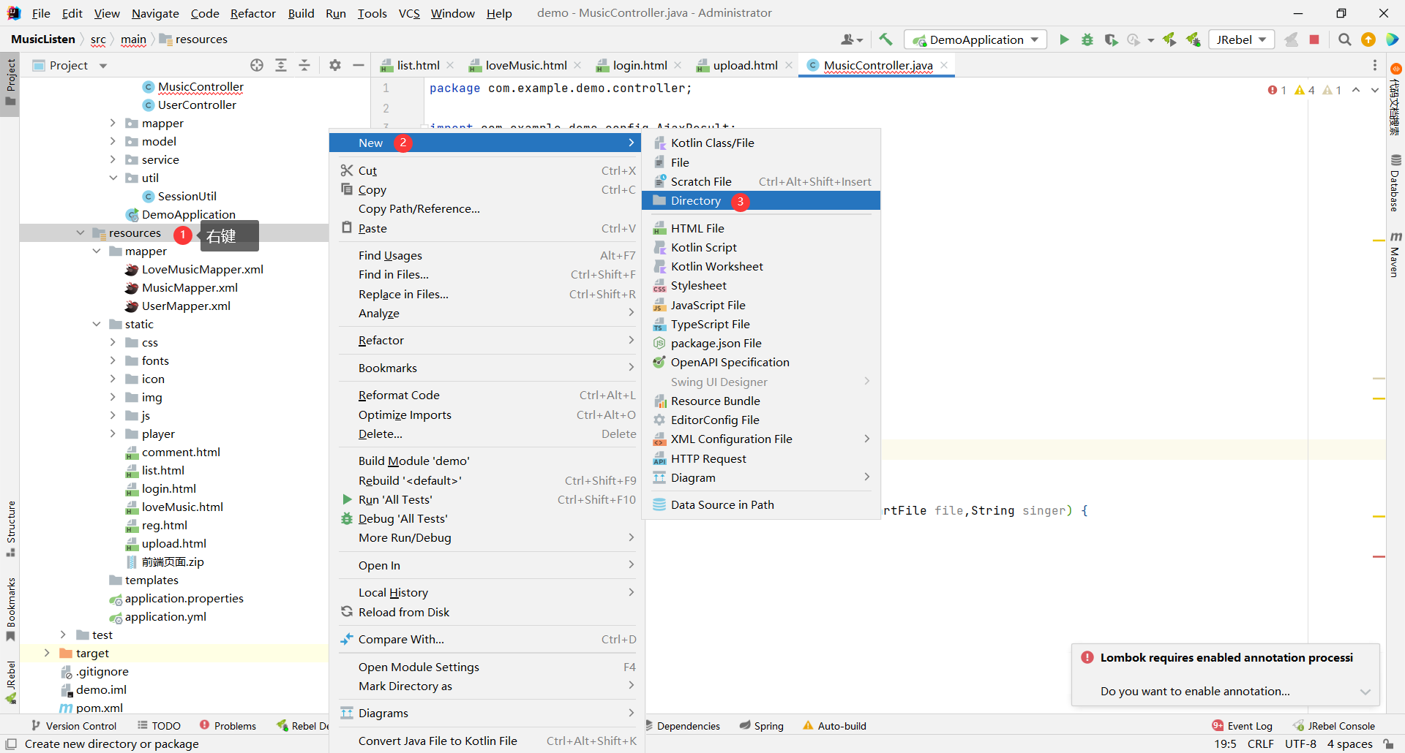
Task: Open the user account icon in toolbar
Action: pos(851,39)
